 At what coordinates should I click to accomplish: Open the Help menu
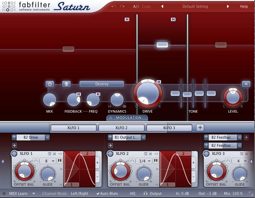[244, 6]
